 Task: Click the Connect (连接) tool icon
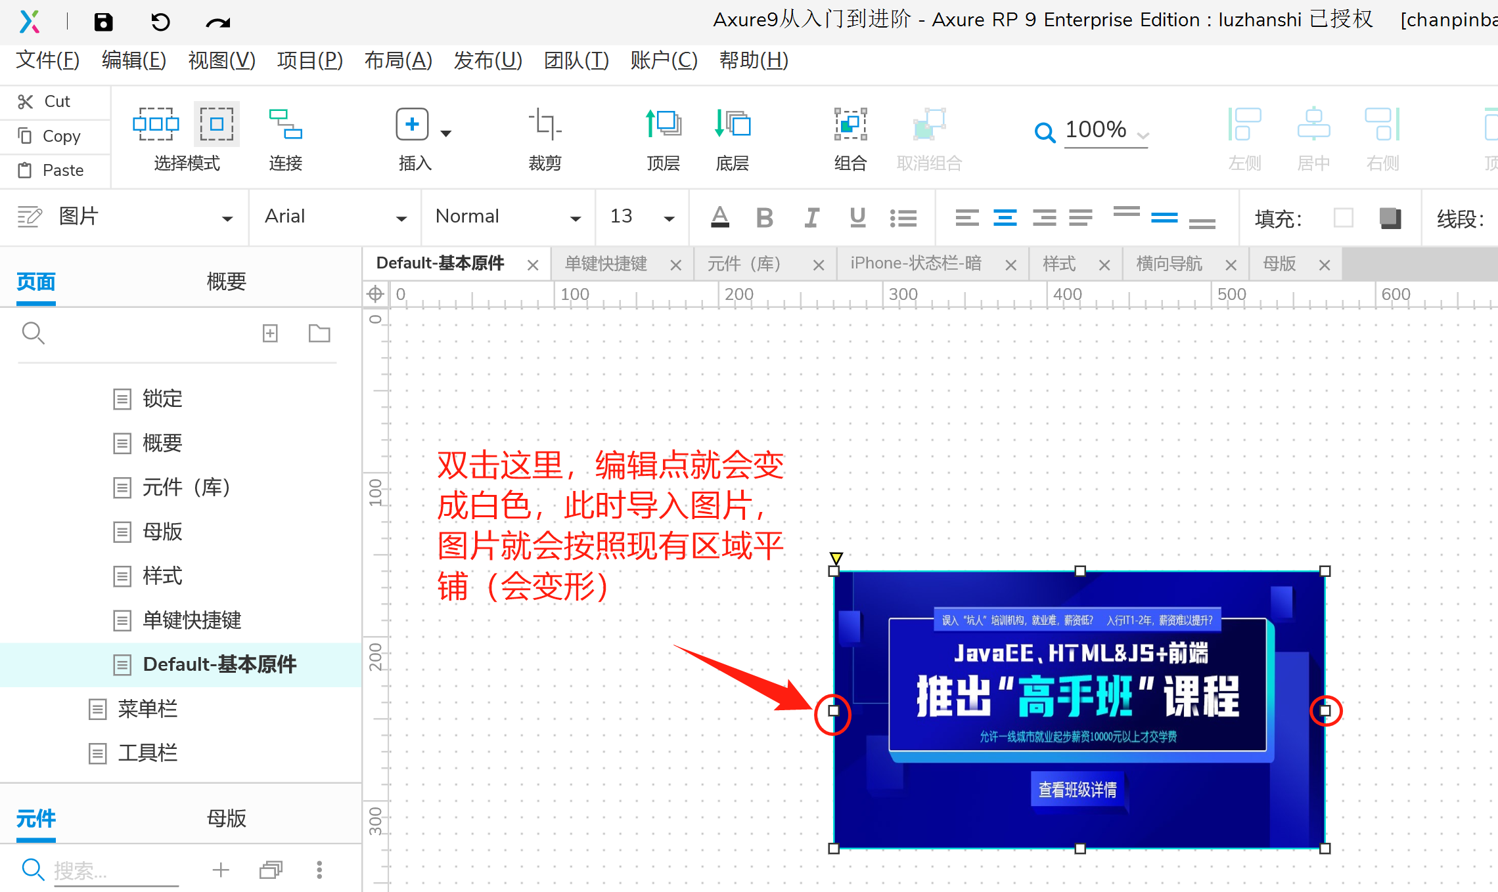click(x=285, y=124)
